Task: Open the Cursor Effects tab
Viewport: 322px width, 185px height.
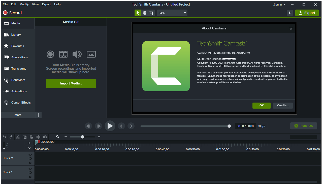Action: (18, 103)
